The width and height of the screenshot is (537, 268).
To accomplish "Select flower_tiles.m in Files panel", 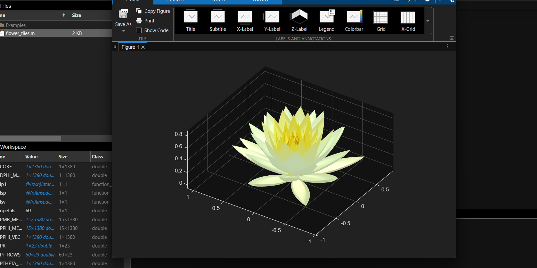I will tap(20, 33).
